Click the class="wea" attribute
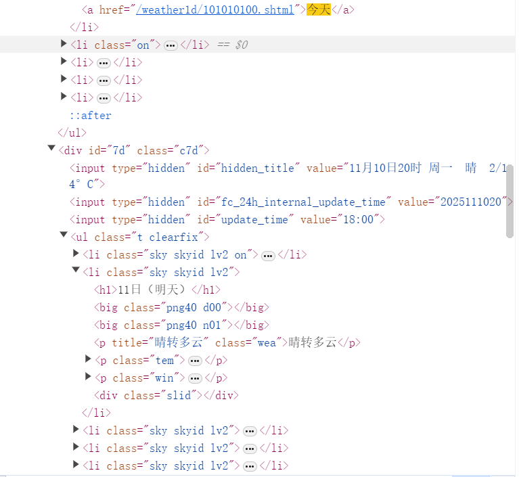Image resolution: width=519 pixels, height=477 pixels. click(x=248, y=342)
